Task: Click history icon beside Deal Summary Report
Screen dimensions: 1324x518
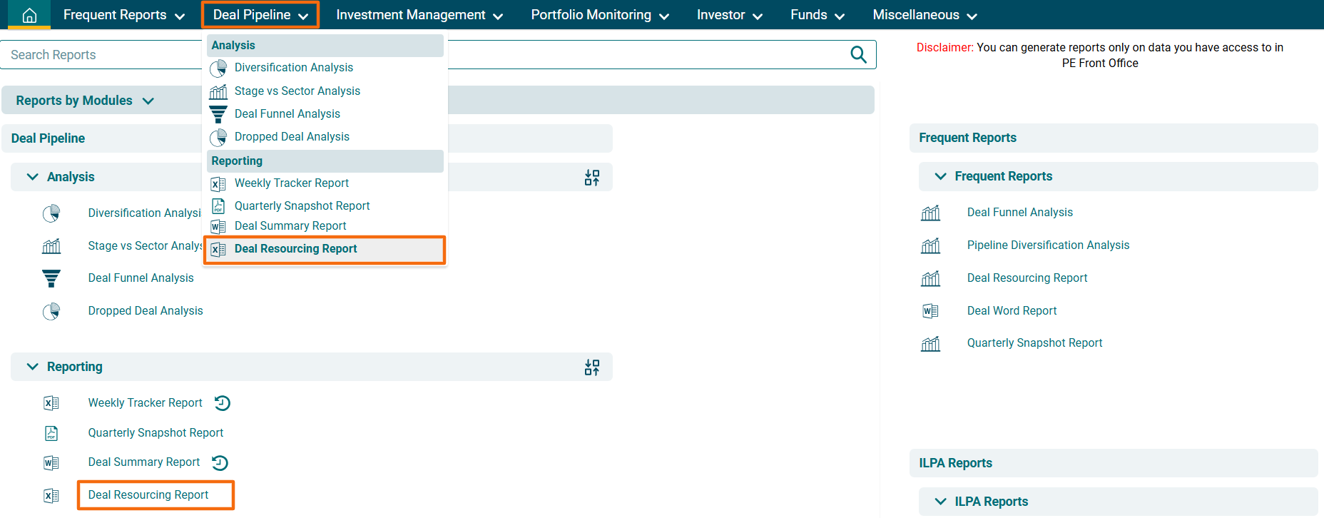Action: 220,463
